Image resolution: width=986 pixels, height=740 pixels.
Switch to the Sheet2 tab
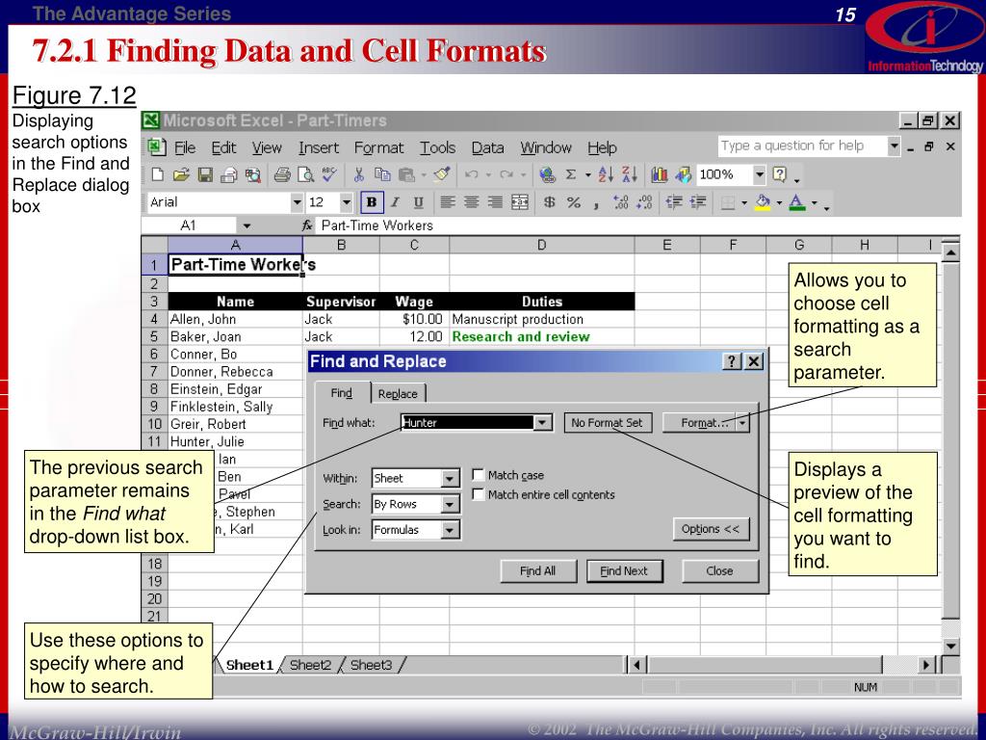[310, 665]
